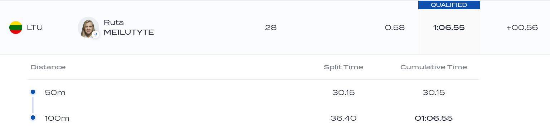
Task: Click the age value 28
Action: pos(271,27)
